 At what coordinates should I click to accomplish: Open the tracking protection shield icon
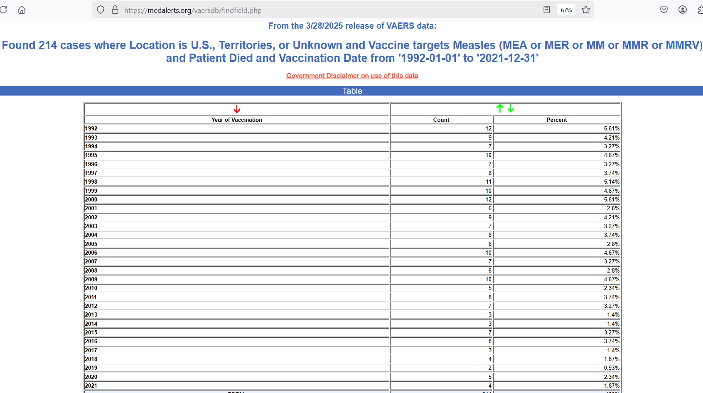[101, 10]
